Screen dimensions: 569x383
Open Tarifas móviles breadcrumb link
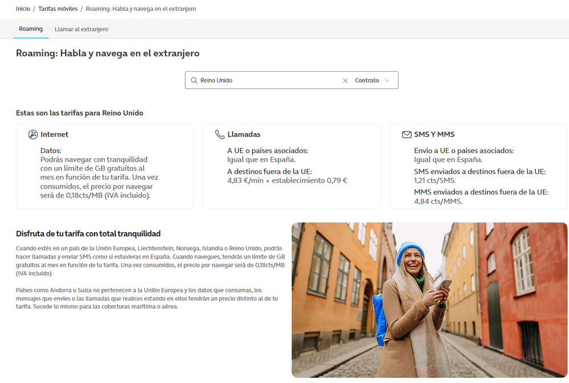point(57,9)
